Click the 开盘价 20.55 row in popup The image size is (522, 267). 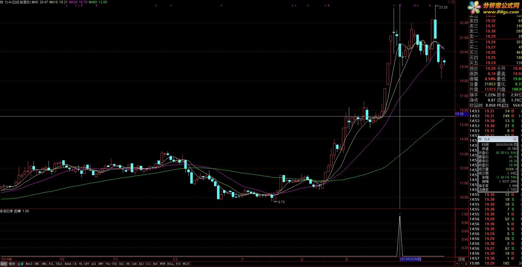498,153
